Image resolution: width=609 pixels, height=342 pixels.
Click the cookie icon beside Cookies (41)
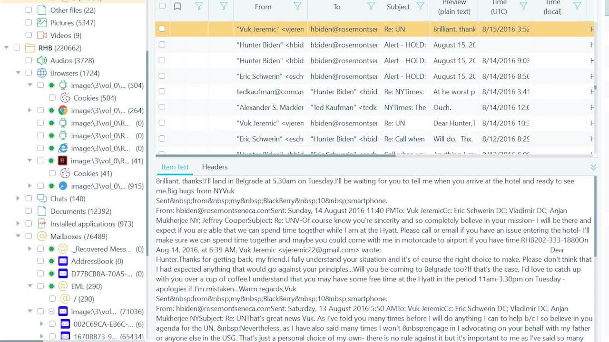pos(65,173)
